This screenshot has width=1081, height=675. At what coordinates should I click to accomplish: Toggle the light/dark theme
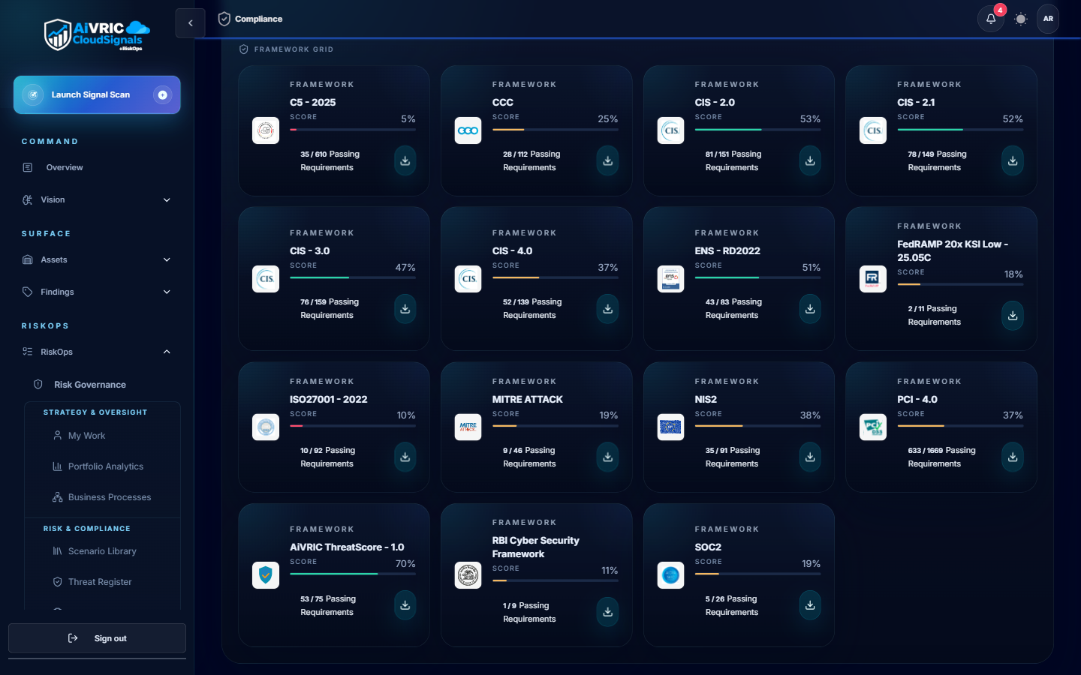[1020, 19]
